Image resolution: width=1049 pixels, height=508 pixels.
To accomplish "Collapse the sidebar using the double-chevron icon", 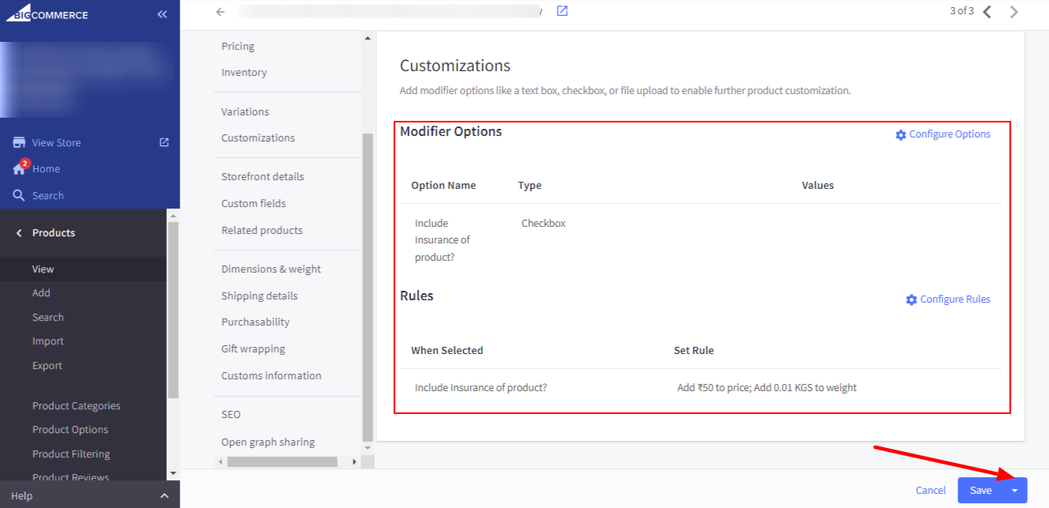I will [162, 13].
